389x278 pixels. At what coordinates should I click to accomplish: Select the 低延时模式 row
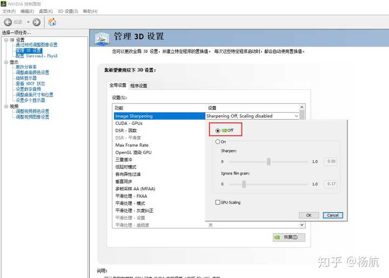[159, 167]
